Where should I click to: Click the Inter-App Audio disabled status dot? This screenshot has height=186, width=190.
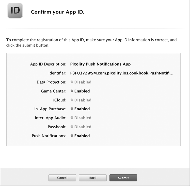point(72,118)
